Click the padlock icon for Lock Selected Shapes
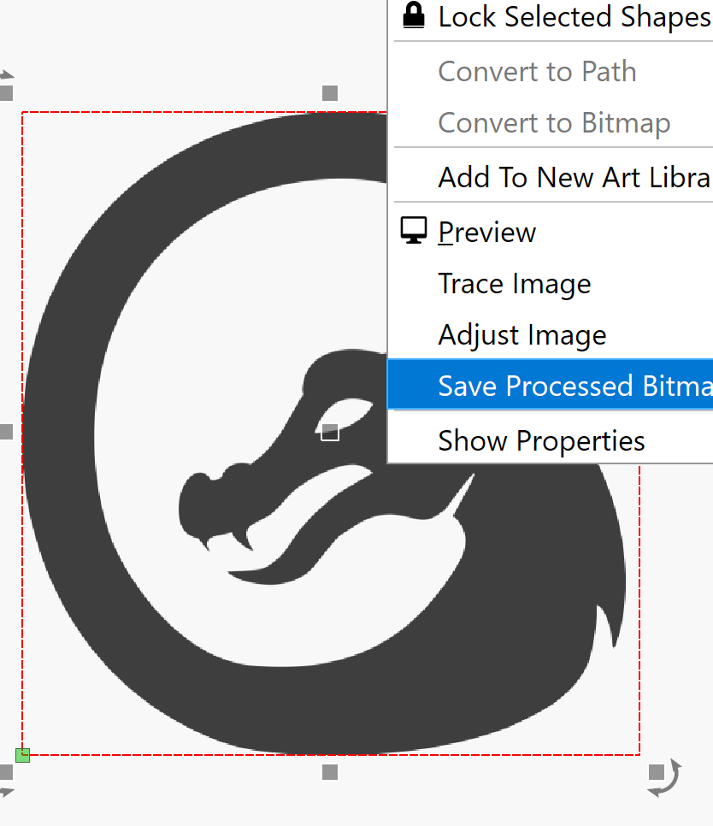The width and height of the screenshot is (713, 826). [414, 15]
